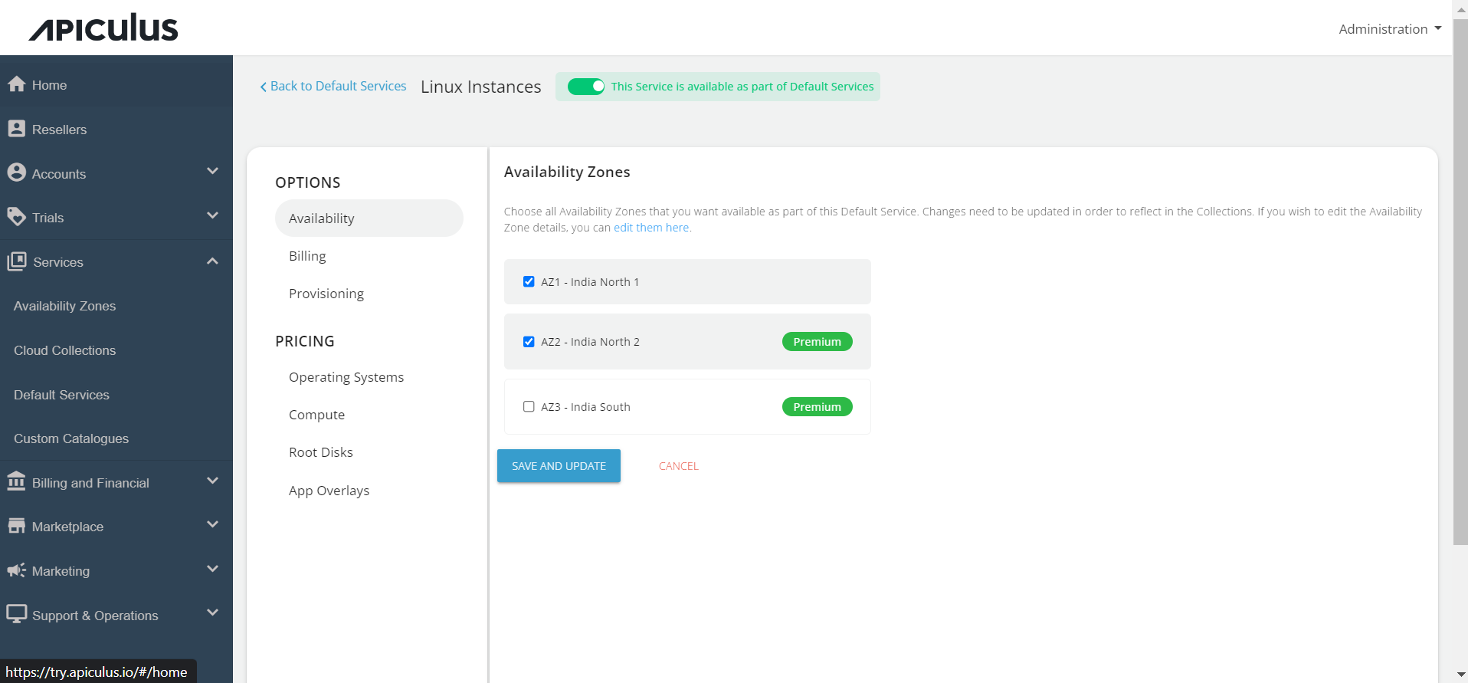Expand the Accounts menu chevron

[213, 172]
